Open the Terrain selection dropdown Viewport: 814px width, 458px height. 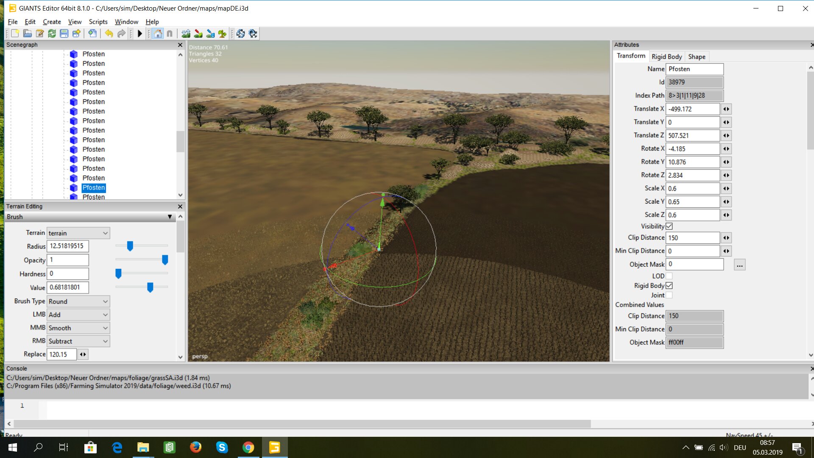[78, 233]
